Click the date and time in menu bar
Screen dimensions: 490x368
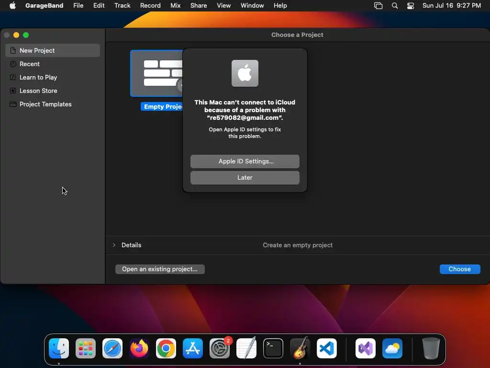tap(452, 5)
